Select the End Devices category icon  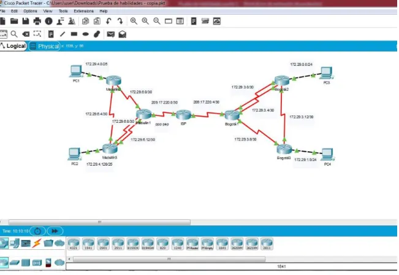[x=15, y=243]
